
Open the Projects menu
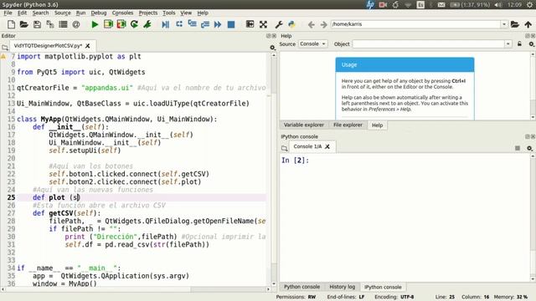tap(148, 13)
